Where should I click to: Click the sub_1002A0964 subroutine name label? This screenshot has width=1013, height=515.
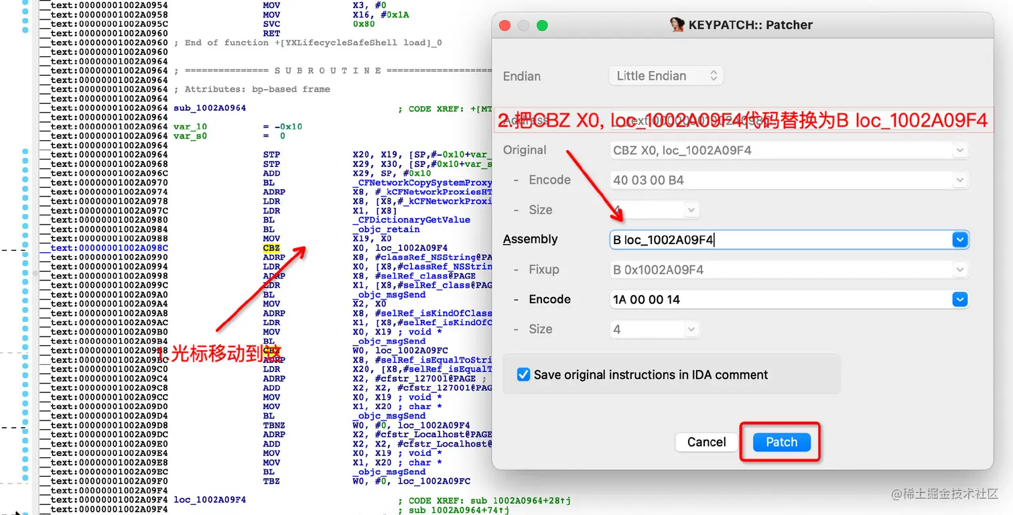[x=210, y=108]
